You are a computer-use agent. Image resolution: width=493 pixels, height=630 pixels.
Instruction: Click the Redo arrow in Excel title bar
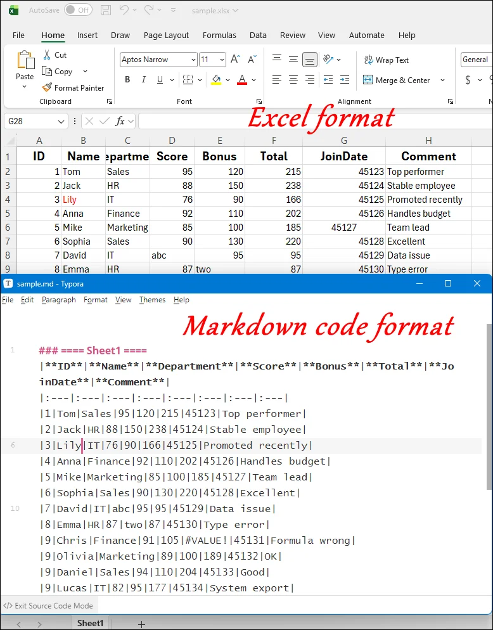[x=148, y=10]
